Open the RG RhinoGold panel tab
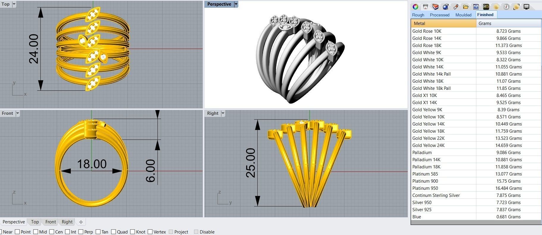 [486, 7]
